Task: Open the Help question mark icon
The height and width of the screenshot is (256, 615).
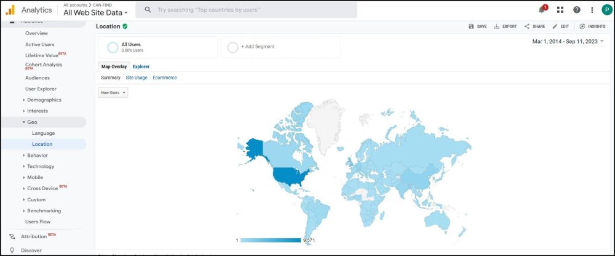Action: tap(577, 10)
